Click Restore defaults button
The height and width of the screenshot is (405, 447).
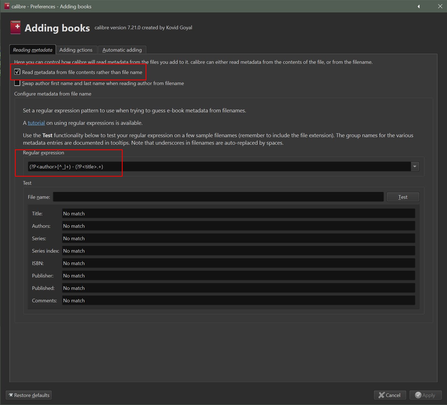(29, 395)
